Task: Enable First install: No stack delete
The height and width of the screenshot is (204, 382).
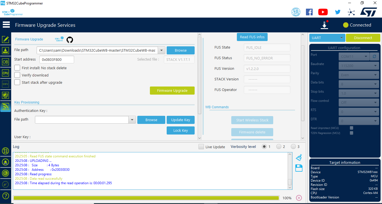Action: click(17, 68)
